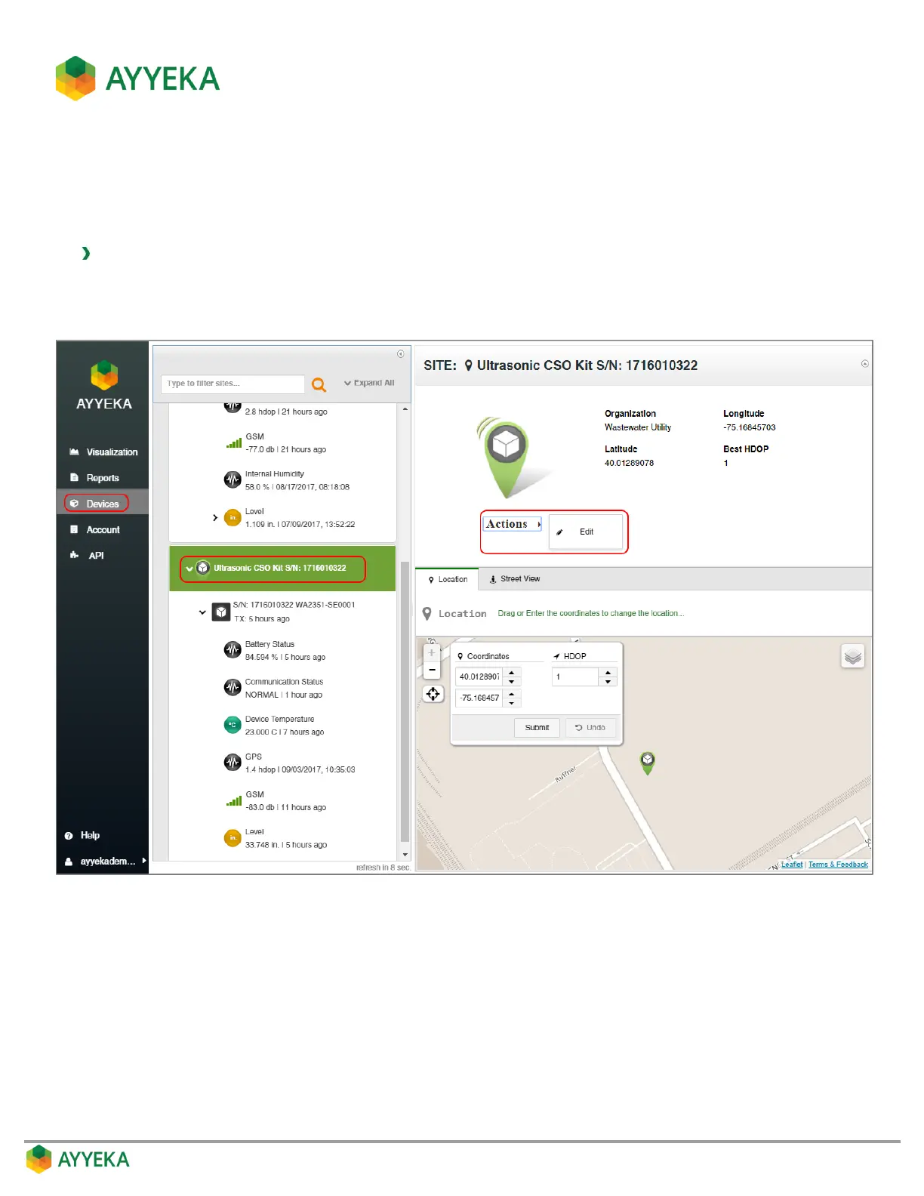
Task: Expand the Level 1.109 in. stream
Action: point(215,518)
